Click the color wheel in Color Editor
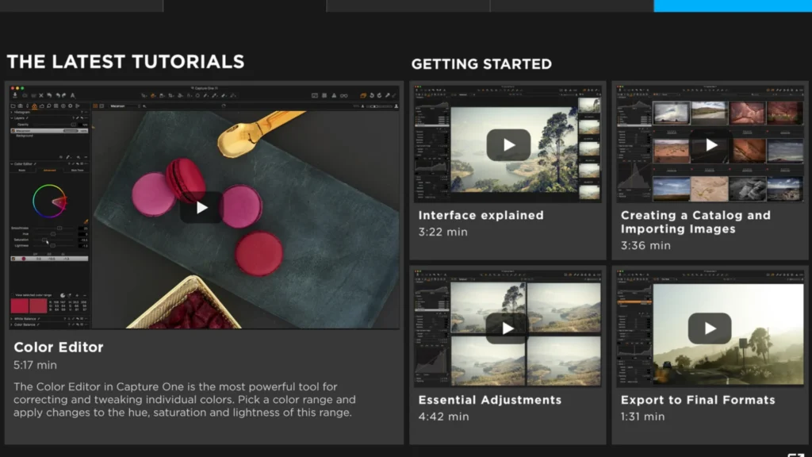The image size is (812, 457). [48, 201]
